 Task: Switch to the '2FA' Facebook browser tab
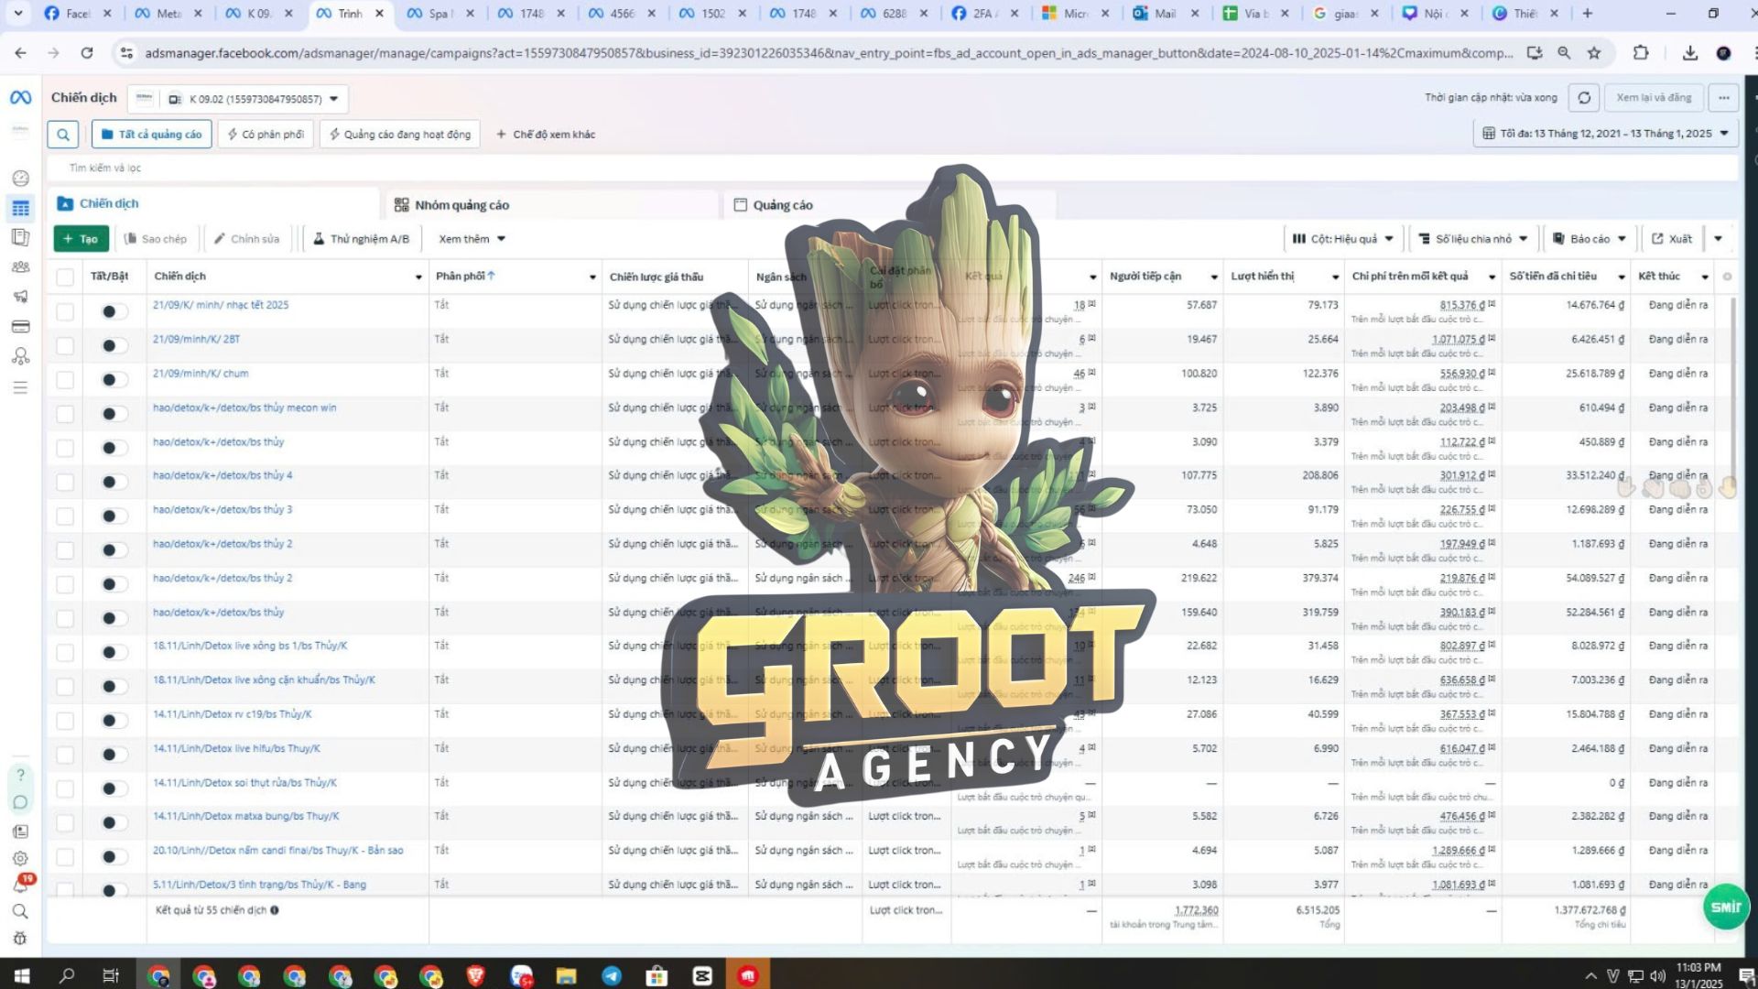pyautogui.click(x=985, y=14)
